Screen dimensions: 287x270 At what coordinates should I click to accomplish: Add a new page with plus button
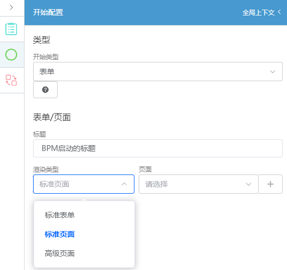(270, 184)
